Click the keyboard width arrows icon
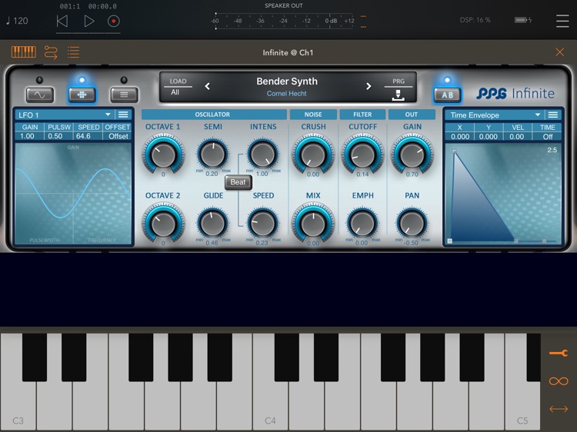 (x=559, y=409)
